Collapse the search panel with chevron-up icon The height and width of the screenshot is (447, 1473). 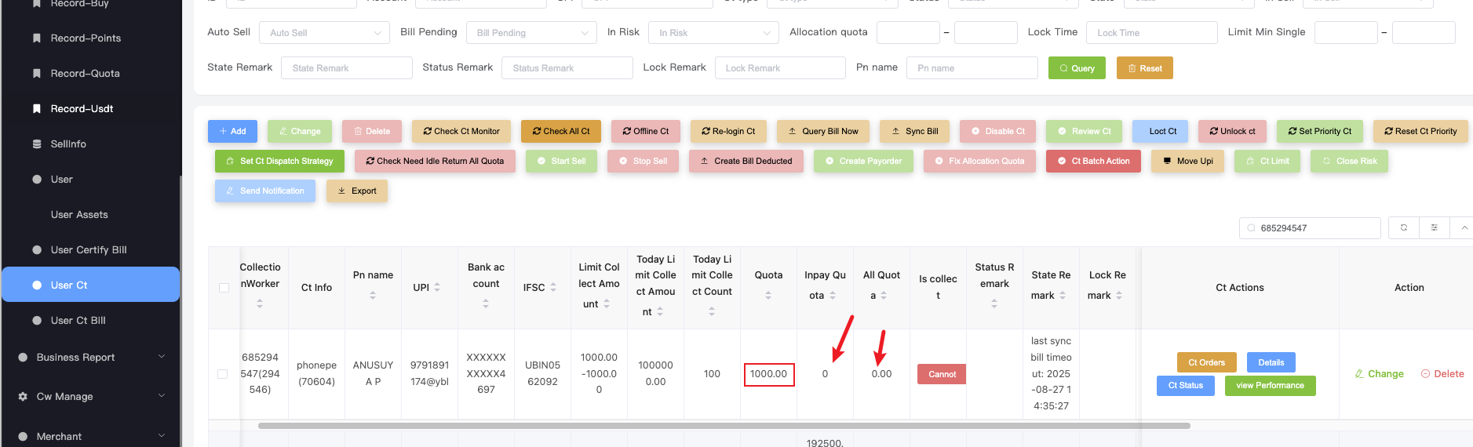(x=1464, y=227)
